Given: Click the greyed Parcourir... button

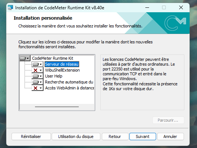Looking at the screenshot, I should tap(168, 120).
